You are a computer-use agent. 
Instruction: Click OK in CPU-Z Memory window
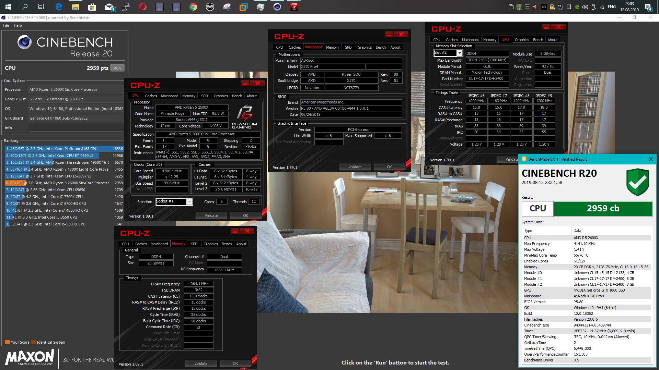pos(235,363)
